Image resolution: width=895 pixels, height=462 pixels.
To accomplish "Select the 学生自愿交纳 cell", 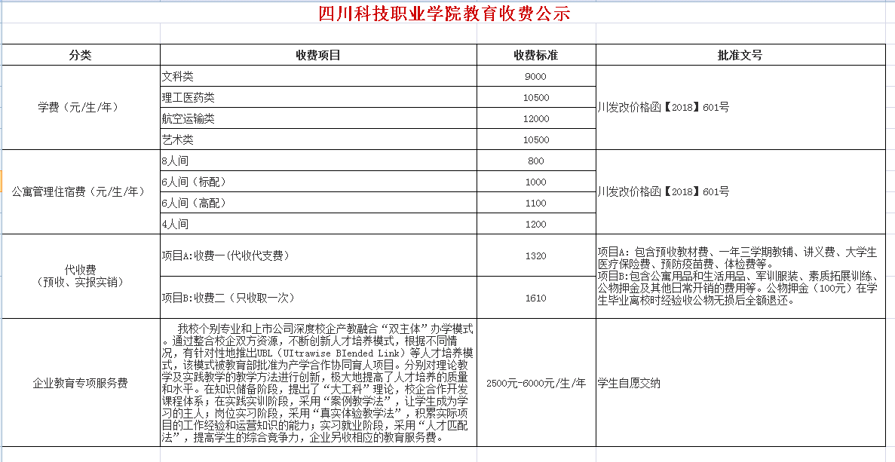I will tap(740, 383).
